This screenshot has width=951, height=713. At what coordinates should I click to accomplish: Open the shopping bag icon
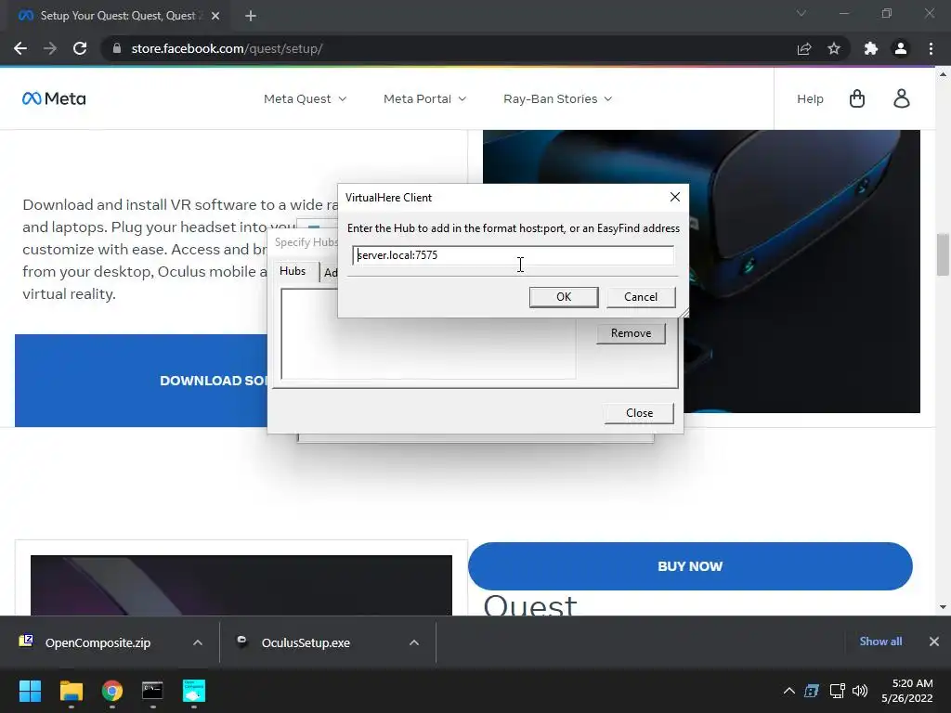tap(857, 98)
